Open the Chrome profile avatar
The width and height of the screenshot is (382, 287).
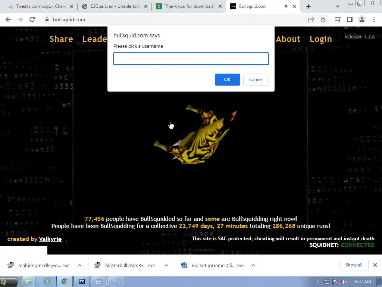point(362,19)
